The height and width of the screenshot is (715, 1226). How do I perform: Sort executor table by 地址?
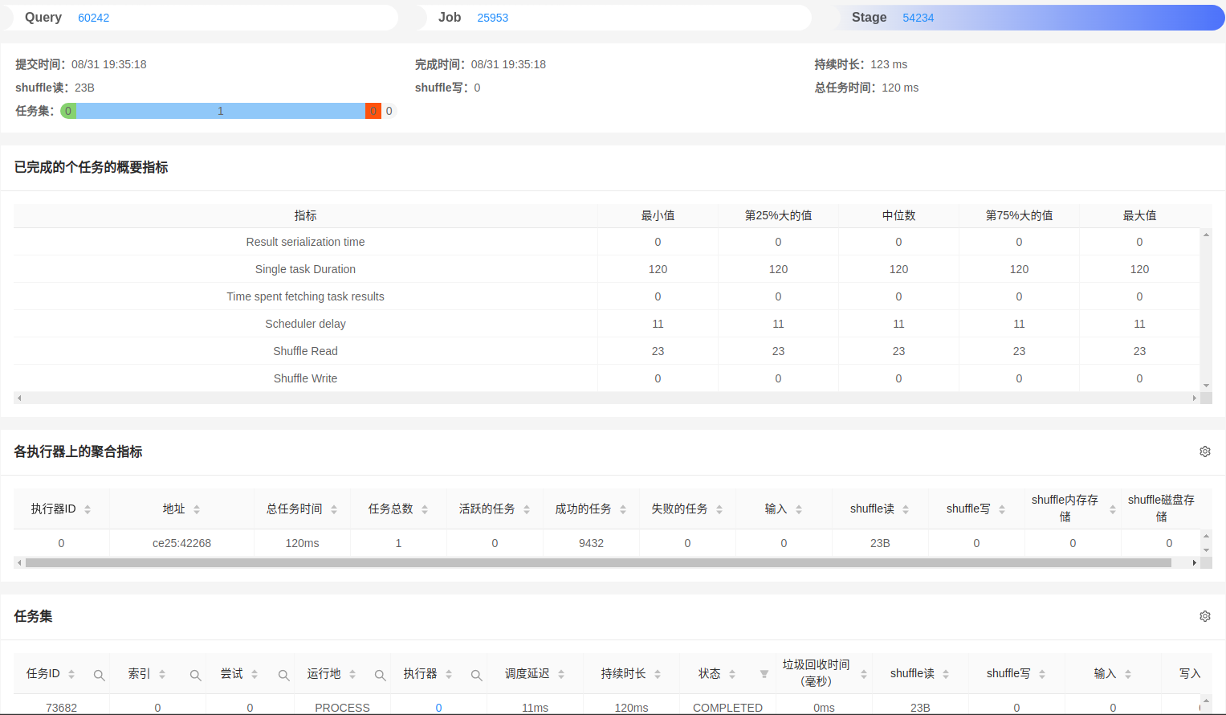[197, 509]
